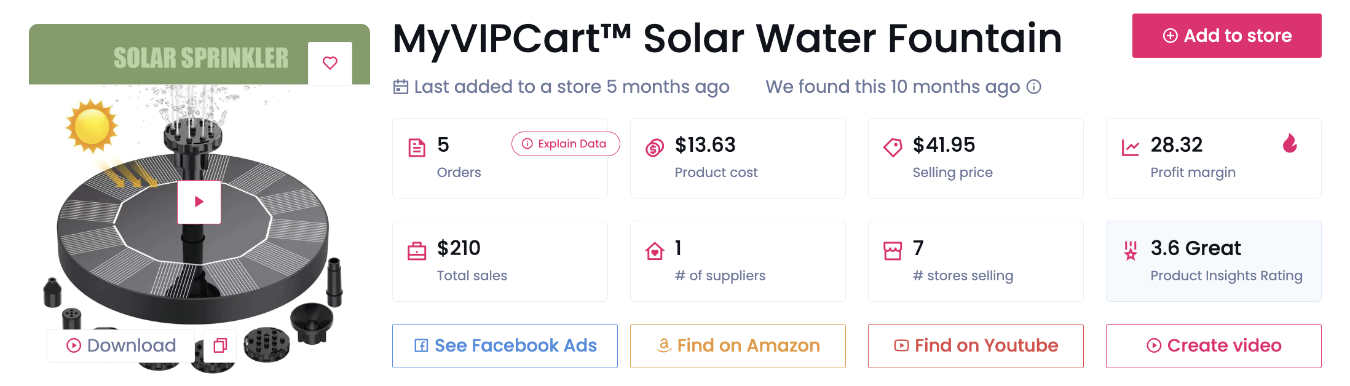Play the product video
This screenshot has width=1350, height=386.
(199, 202)
